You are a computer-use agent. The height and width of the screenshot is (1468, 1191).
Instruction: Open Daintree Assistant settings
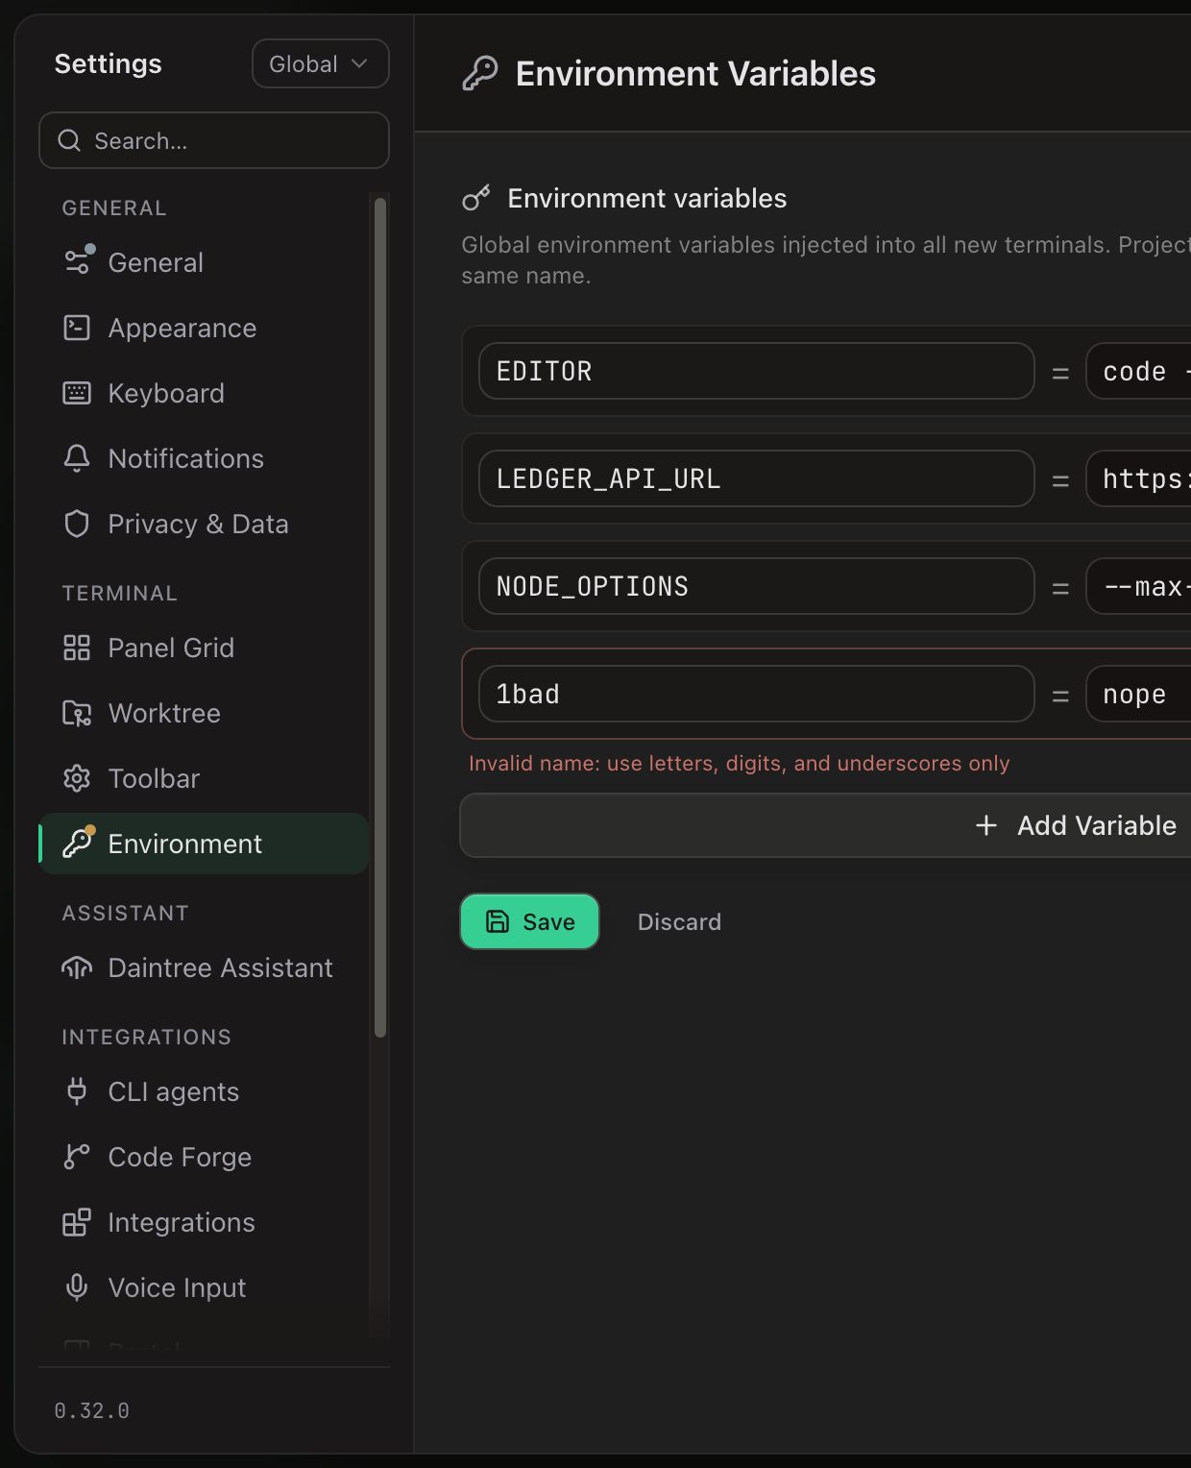[x=204, y=967]
